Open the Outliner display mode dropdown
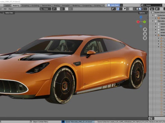The width and height of the screenshot is (165, 123). (157, 9)
